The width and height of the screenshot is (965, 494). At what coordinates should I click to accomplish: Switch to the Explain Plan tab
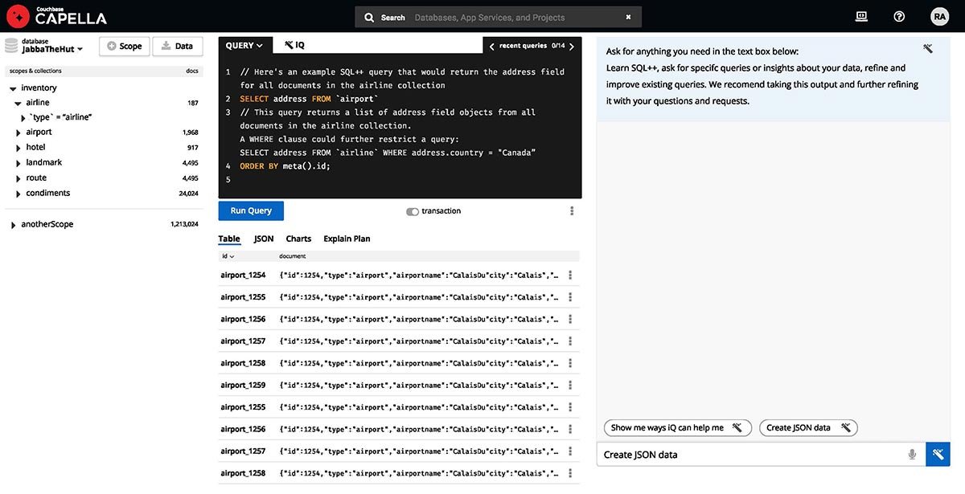click(x=347, y=239)
